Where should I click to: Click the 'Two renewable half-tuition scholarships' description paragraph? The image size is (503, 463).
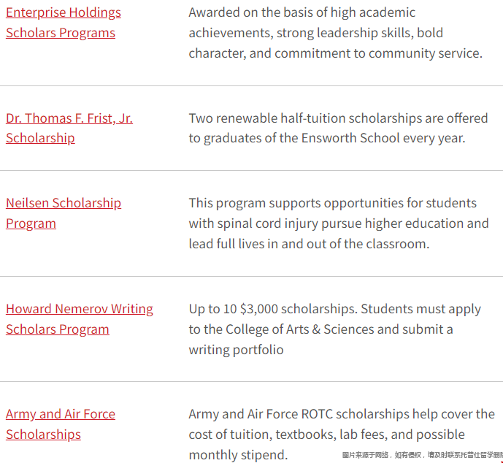pos(338,128)
